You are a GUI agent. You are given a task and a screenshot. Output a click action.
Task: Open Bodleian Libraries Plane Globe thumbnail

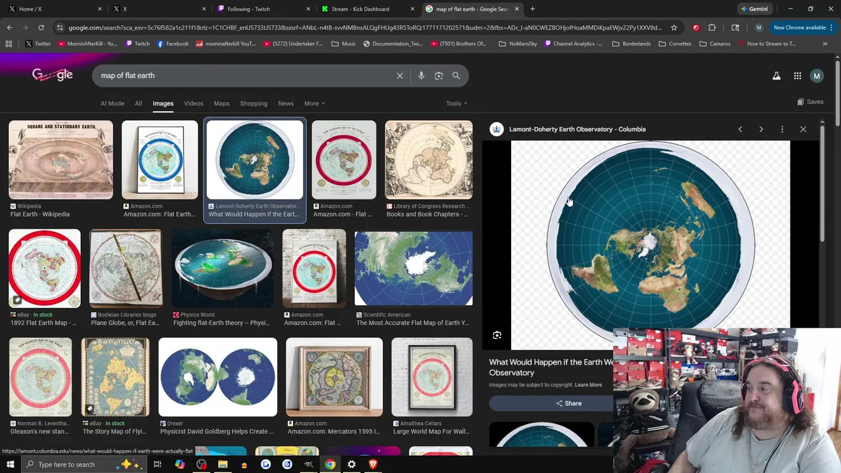click(125, 269)
